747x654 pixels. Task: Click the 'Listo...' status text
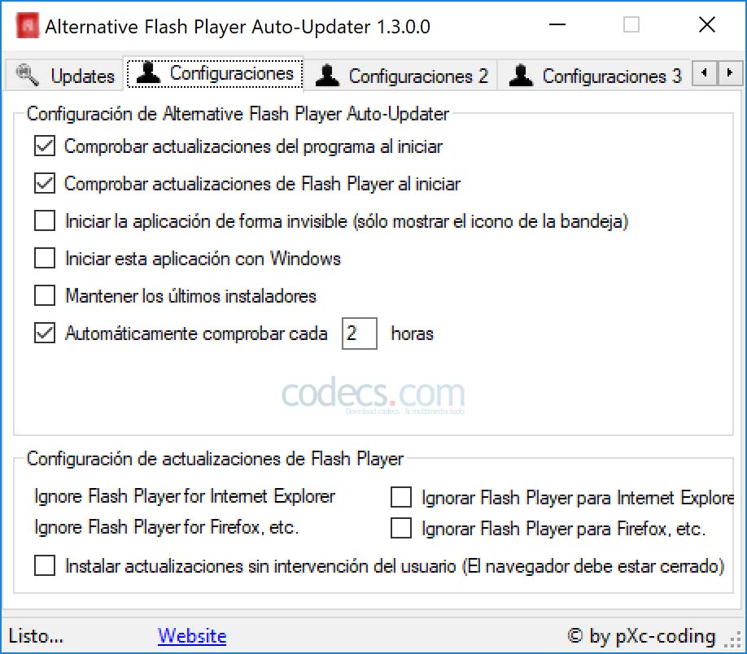(36, 636)
